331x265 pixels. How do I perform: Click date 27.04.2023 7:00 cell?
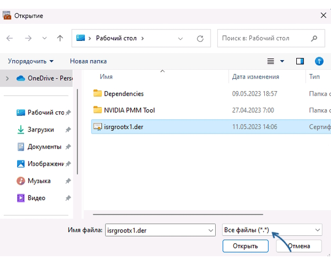click(253, 110)
